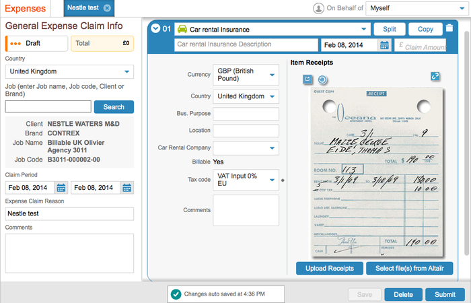Screen dimensions: 471x303
Task: Click the Car rental Insurance Description field
Action: tap(246, 45)
